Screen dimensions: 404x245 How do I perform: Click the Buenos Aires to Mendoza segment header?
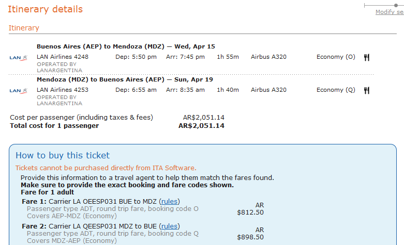[x=126, y=46]
